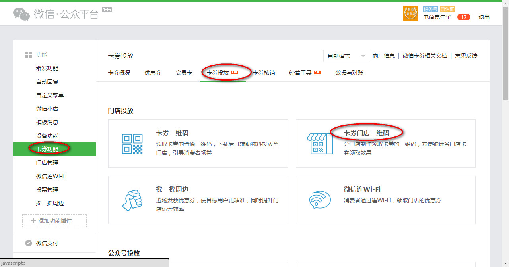The width and height of the screenshot is (509, 267).
Task: Open the 卡券门店二维码 card title
Action: tap(366, 133)
